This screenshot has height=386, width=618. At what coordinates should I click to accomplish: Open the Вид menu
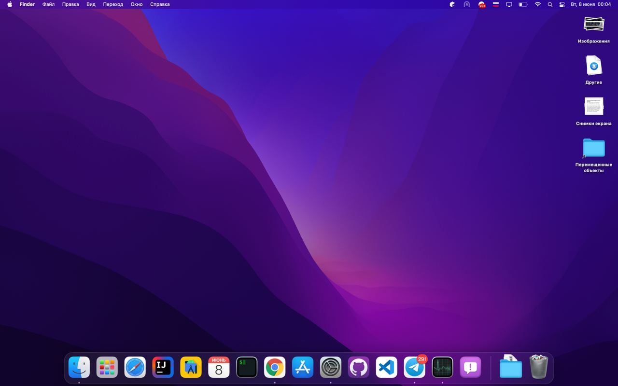[x=91, y=4]
